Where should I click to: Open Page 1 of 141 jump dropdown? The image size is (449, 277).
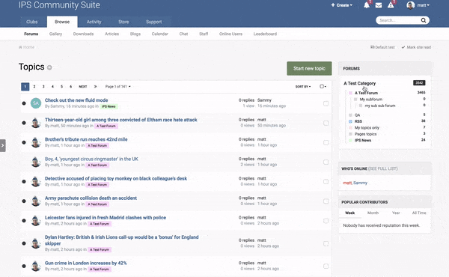pos(117,87)
